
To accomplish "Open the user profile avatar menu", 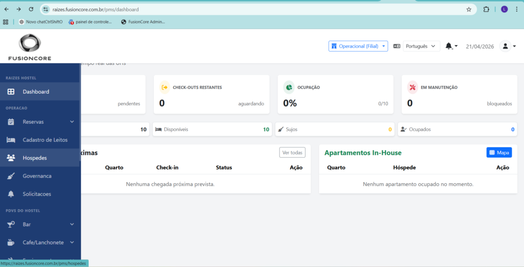I will coord(505,46).
